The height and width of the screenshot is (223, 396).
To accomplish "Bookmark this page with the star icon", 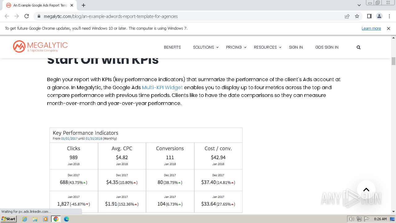I will pyautogui.click(x=357, y=16).
